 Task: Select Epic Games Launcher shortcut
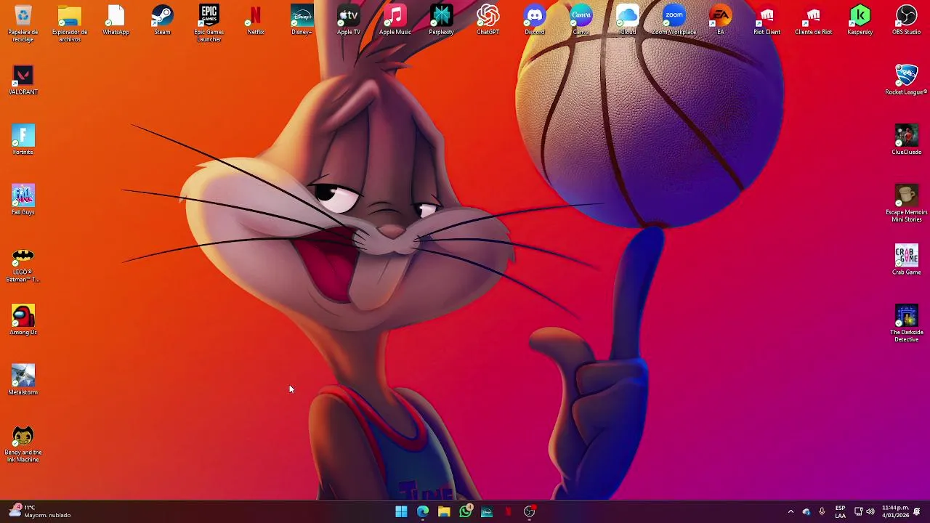point(209,23)
